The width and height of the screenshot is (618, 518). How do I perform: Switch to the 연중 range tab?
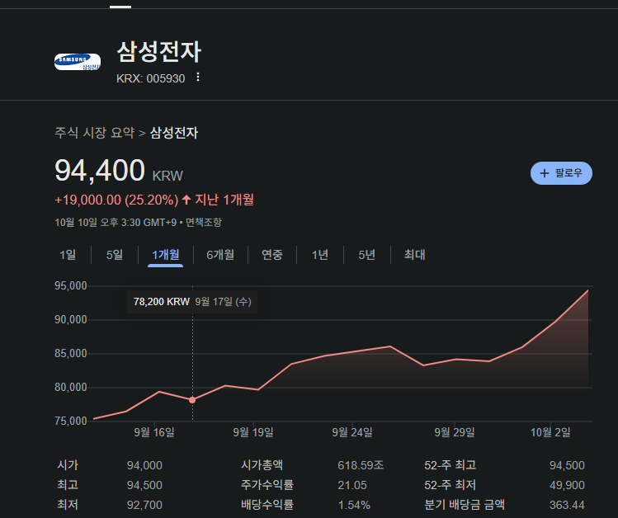coord(272,255)
